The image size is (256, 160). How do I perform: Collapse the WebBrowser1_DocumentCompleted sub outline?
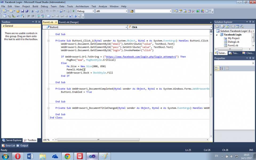(x=49, y=89)
